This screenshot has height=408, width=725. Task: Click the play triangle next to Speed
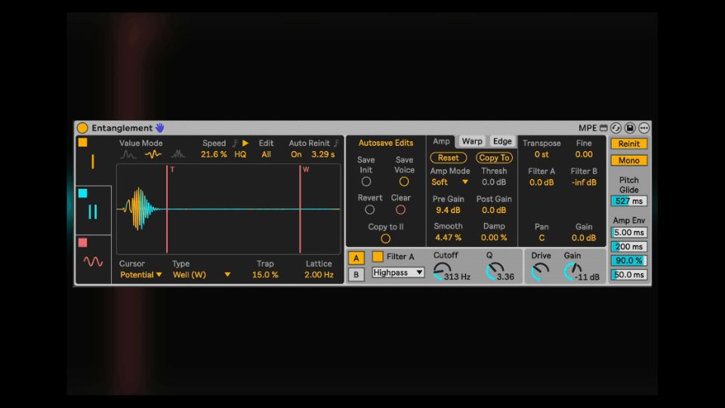[x=245, y=144]
